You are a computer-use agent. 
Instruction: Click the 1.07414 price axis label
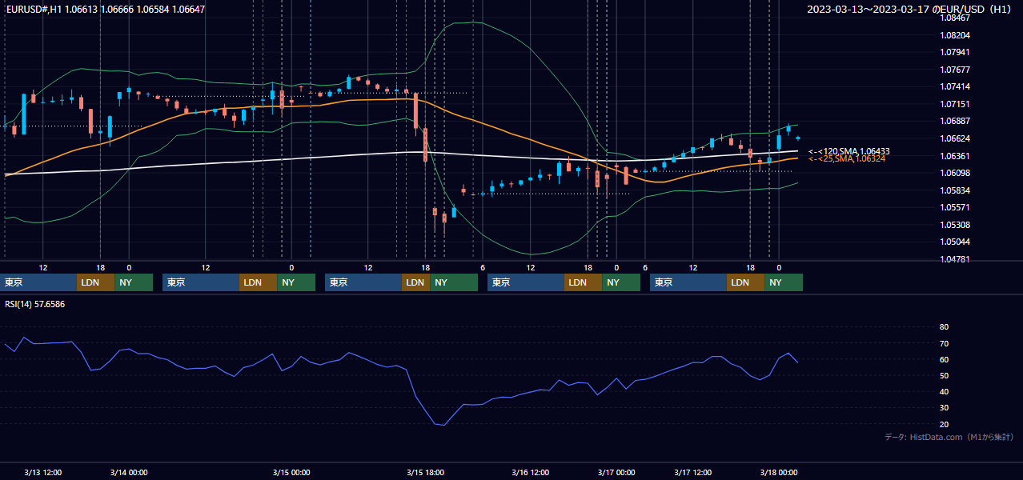[x=955, y=86]
